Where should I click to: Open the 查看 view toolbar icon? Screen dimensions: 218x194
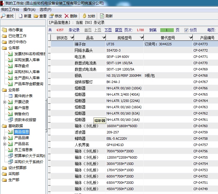36,16
